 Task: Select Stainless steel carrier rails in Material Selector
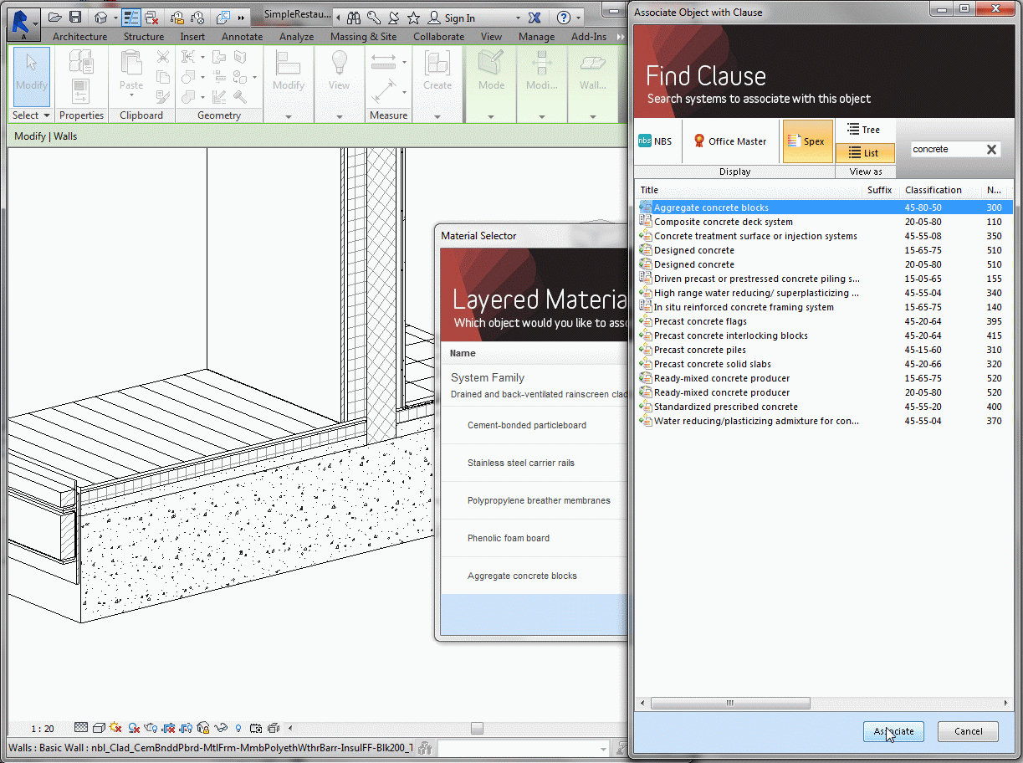pos(534,463)
